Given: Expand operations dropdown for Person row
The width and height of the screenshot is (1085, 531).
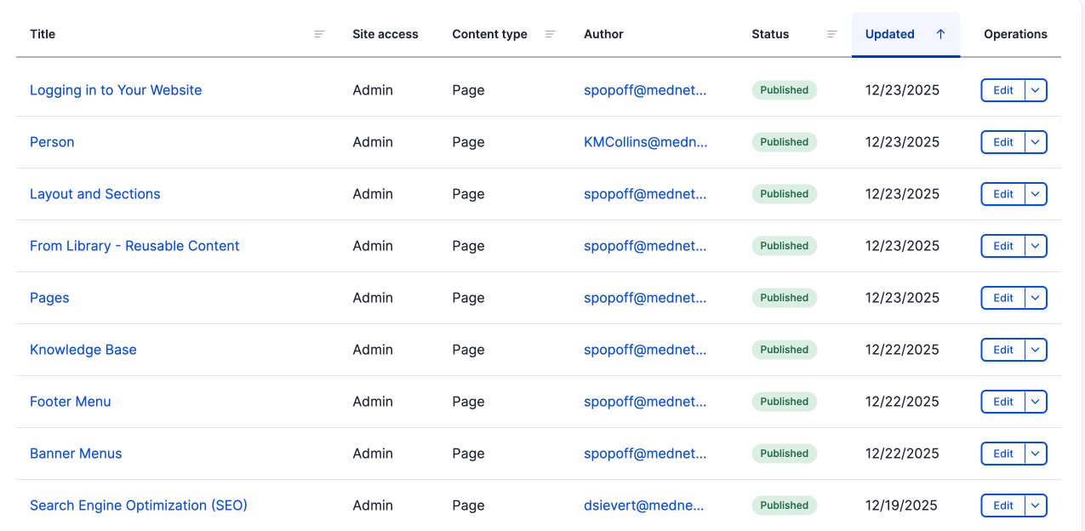Looking at the screenshot, I should (1035, 142).
